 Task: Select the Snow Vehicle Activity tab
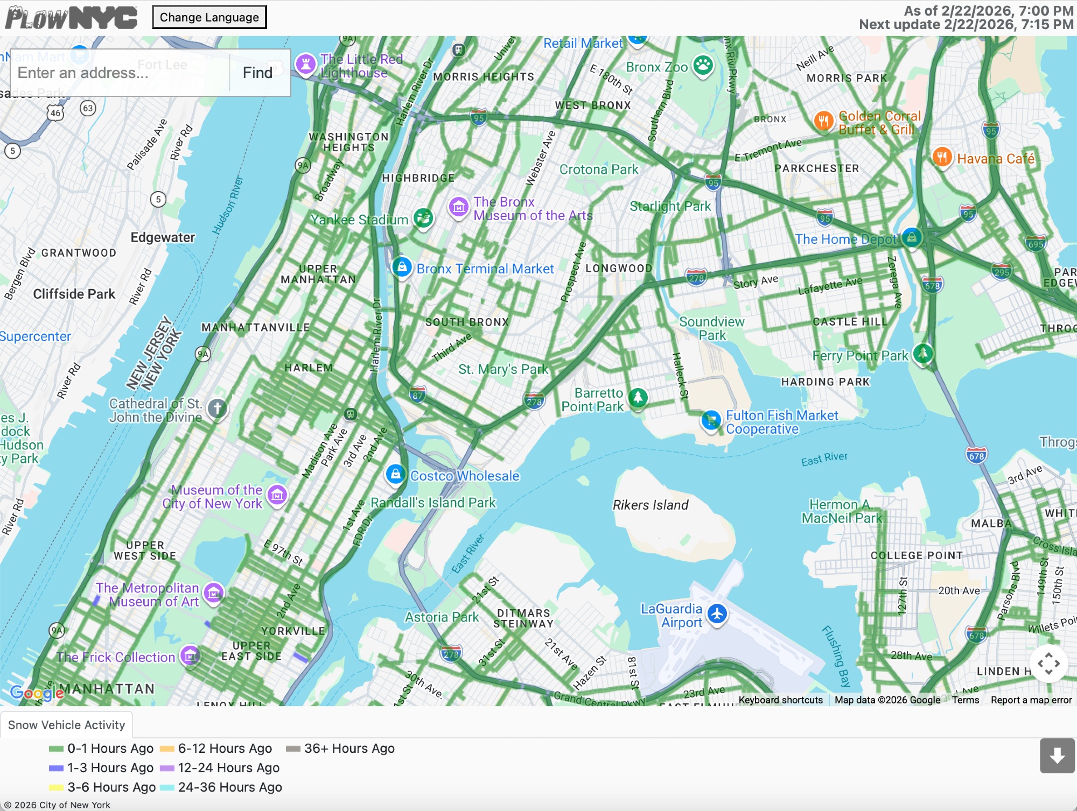tap(66, 725)
